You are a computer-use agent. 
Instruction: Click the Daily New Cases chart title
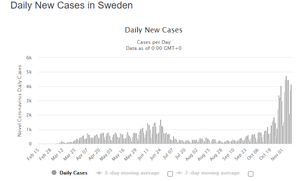tap(153, 30)
